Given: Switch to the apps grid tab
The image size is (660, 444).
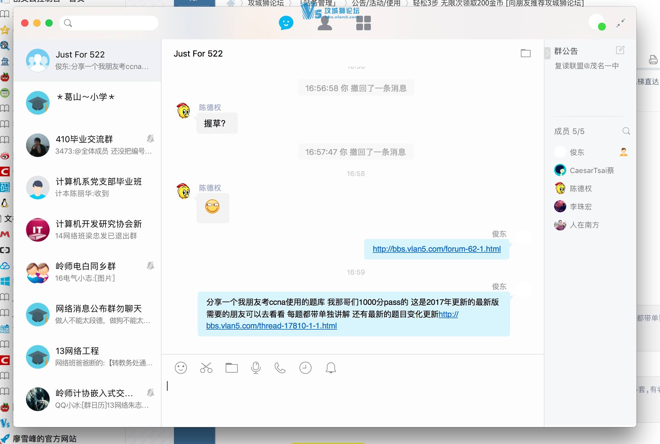Looking at the screenshot, I should click(363, 23).
